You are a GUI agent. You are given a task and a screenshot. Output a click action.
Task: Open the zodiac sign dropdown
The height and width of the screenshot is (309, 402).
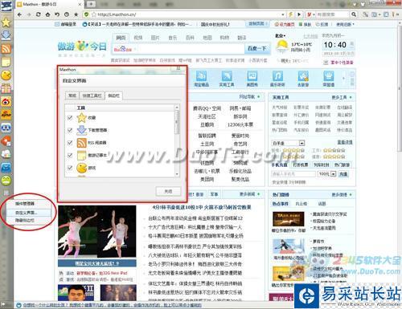click(301, 143)
